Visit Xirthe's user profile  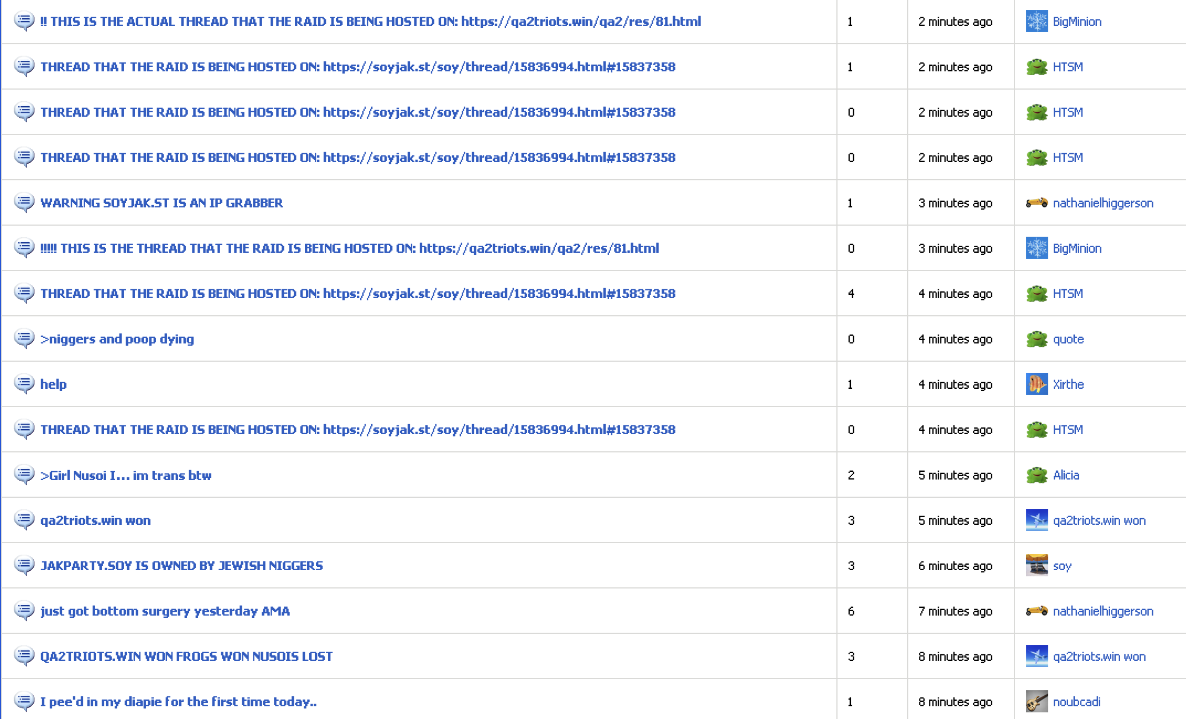[x=1068, y=384]
